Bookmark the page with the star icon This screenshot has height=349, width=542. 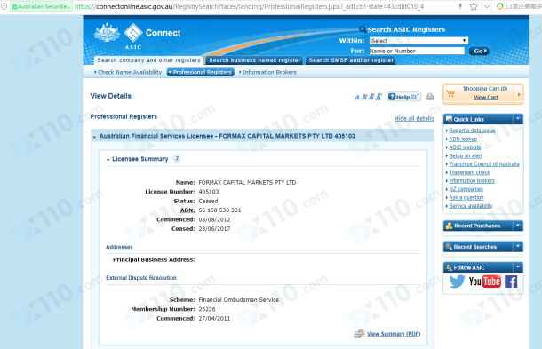pyautogui.click(x=474, y=6)
